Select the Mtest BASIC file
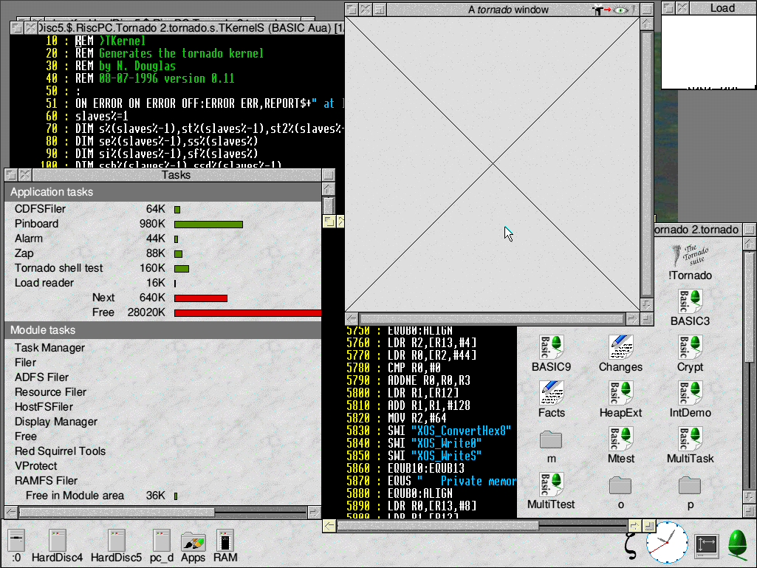 (x=620, y=439)
